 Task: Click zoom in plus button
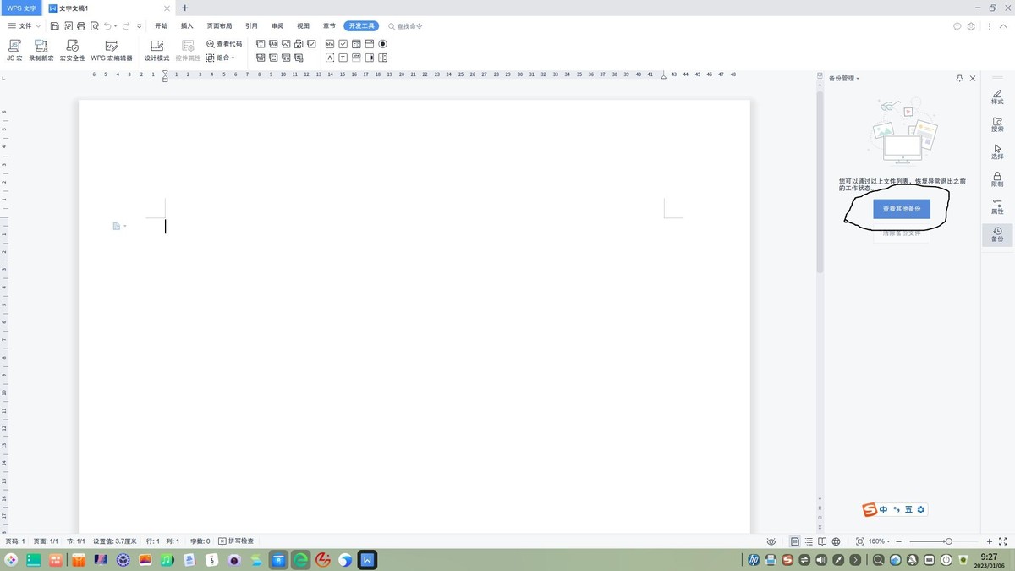[989, 541]
